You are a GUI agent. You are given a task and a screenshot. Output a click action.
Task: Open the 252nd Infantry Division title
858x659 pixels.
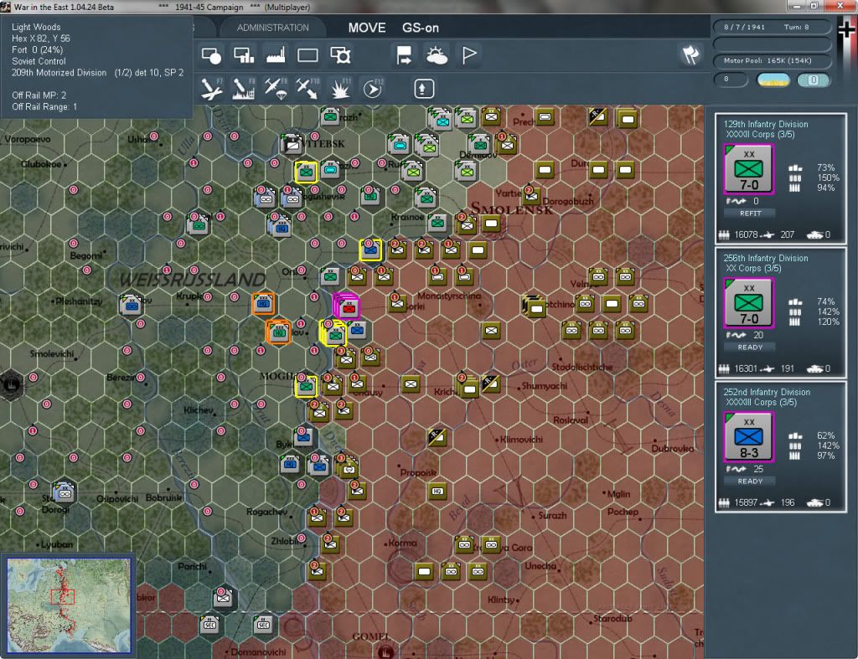pos(767,392)
